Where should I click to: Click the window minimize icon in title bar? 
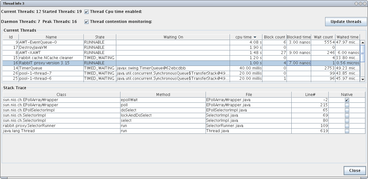(x=356, y=4)
